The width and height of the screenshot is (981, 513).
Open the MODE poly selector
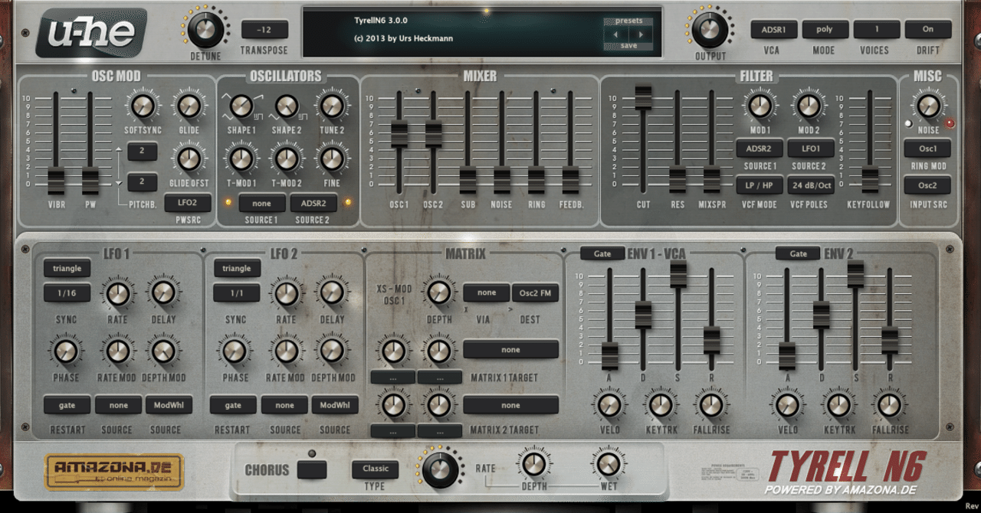coord(825,30)
